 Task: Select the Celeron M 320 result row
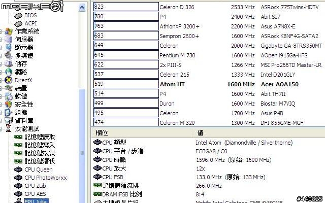(208, 122)
